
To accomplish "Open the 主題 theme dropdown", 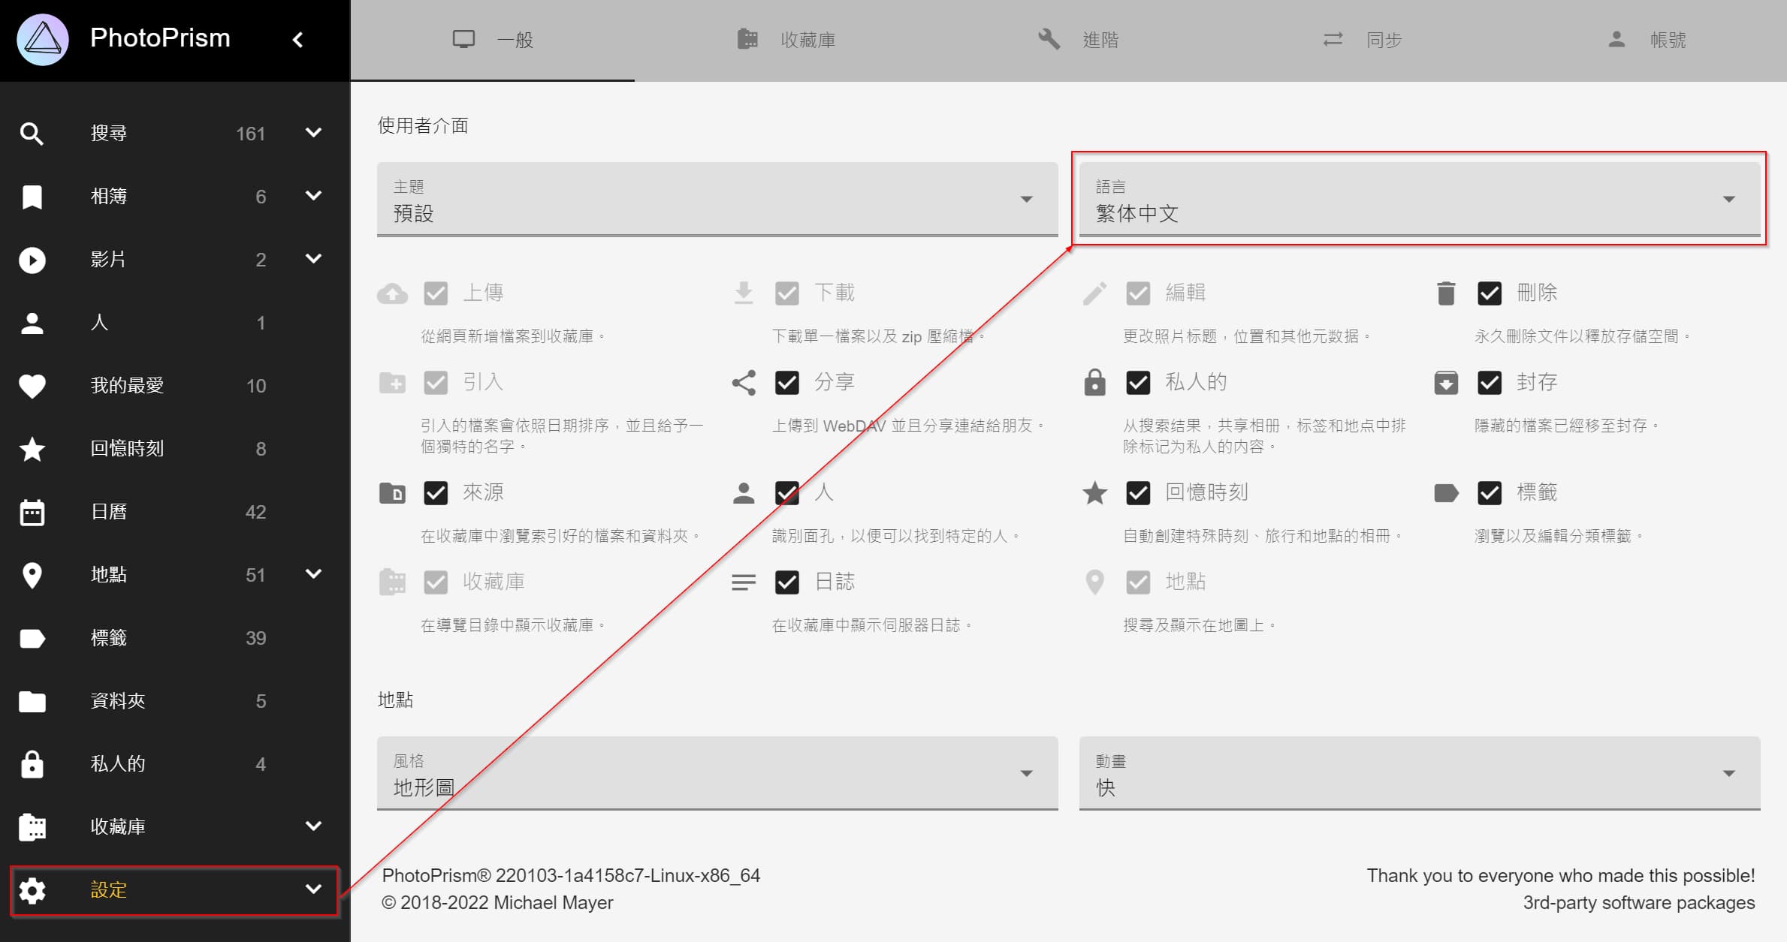I will [x=717, y=200].
